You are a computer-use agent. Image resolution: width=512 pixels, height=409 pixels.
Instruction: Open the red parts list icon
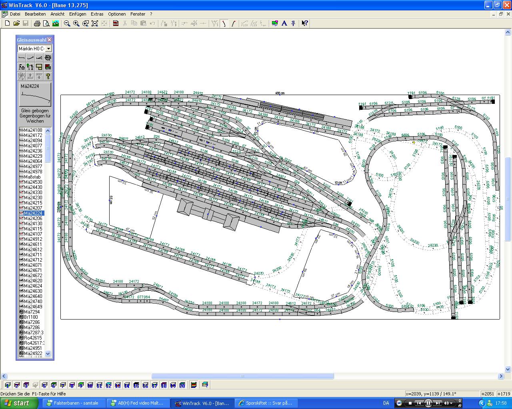116,24
